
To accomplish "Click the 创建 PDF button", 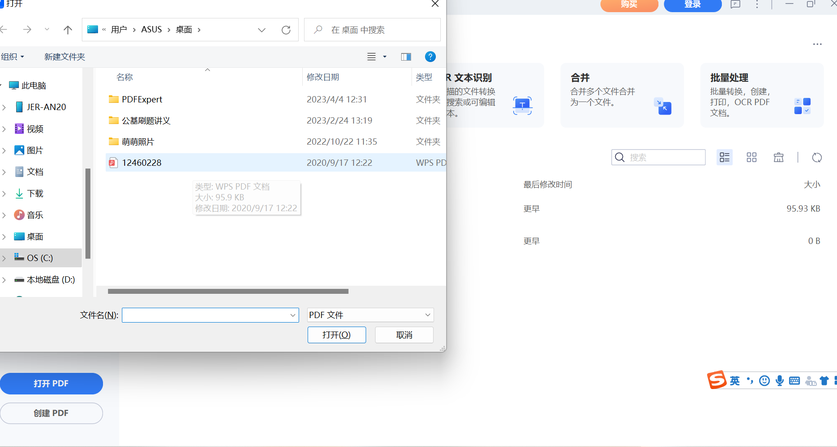I will pyautogui.click(x=51, y=413).
